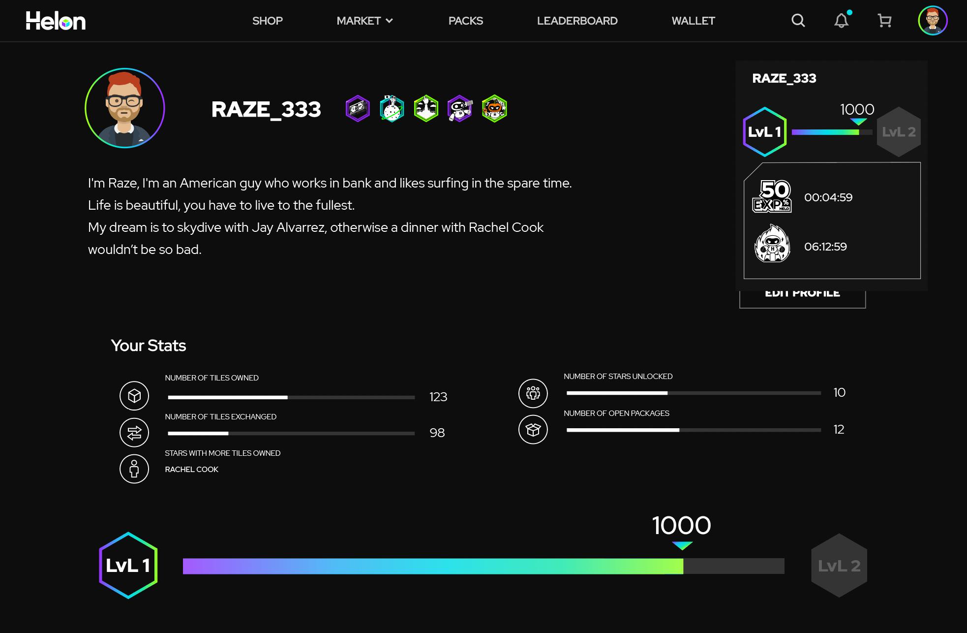
Task: Open the search icon in header
Action: point(798,21)
